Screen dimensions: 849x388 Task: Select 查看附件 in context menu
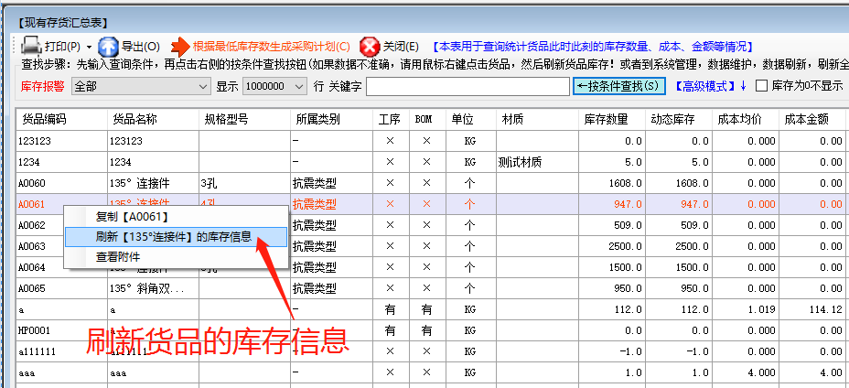(176, 257)
